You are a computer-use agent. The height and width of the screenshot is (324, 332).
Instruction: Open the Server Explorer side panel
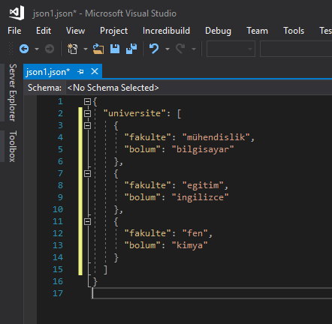click(x=13, y=92)
